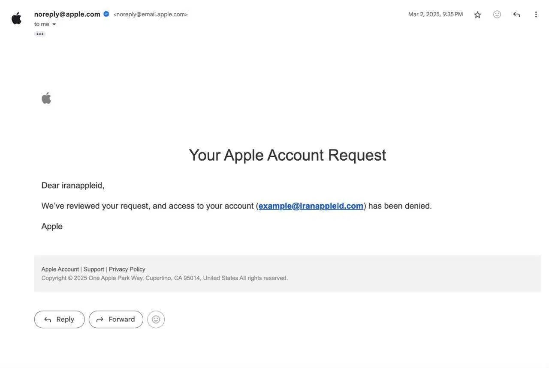Viewport: 549px width, 368px height.
Task: Click the Forward button below the email
Action: click(x=116, y=320)
